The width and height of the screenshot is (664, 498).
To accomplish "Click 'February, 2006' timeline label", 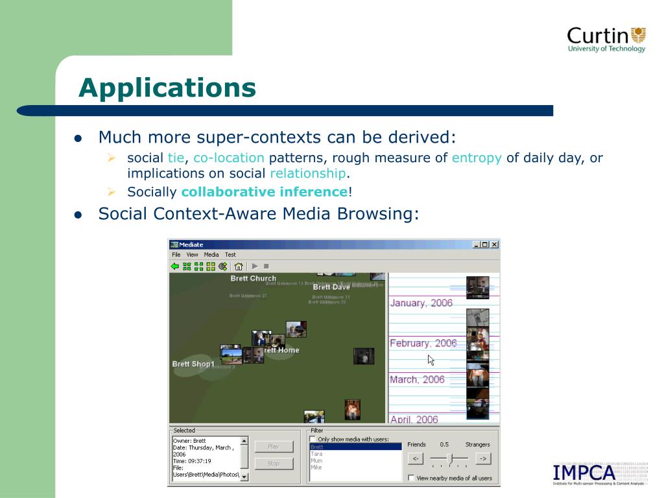I will click(x=423, y=343).
